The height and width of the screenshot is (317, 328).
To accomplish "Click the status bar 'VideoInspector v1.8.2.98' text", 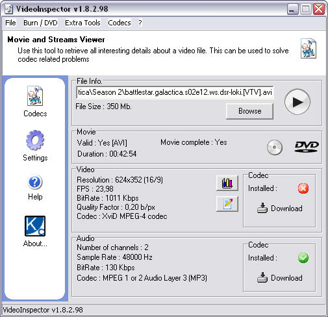I will coord(43,310).
